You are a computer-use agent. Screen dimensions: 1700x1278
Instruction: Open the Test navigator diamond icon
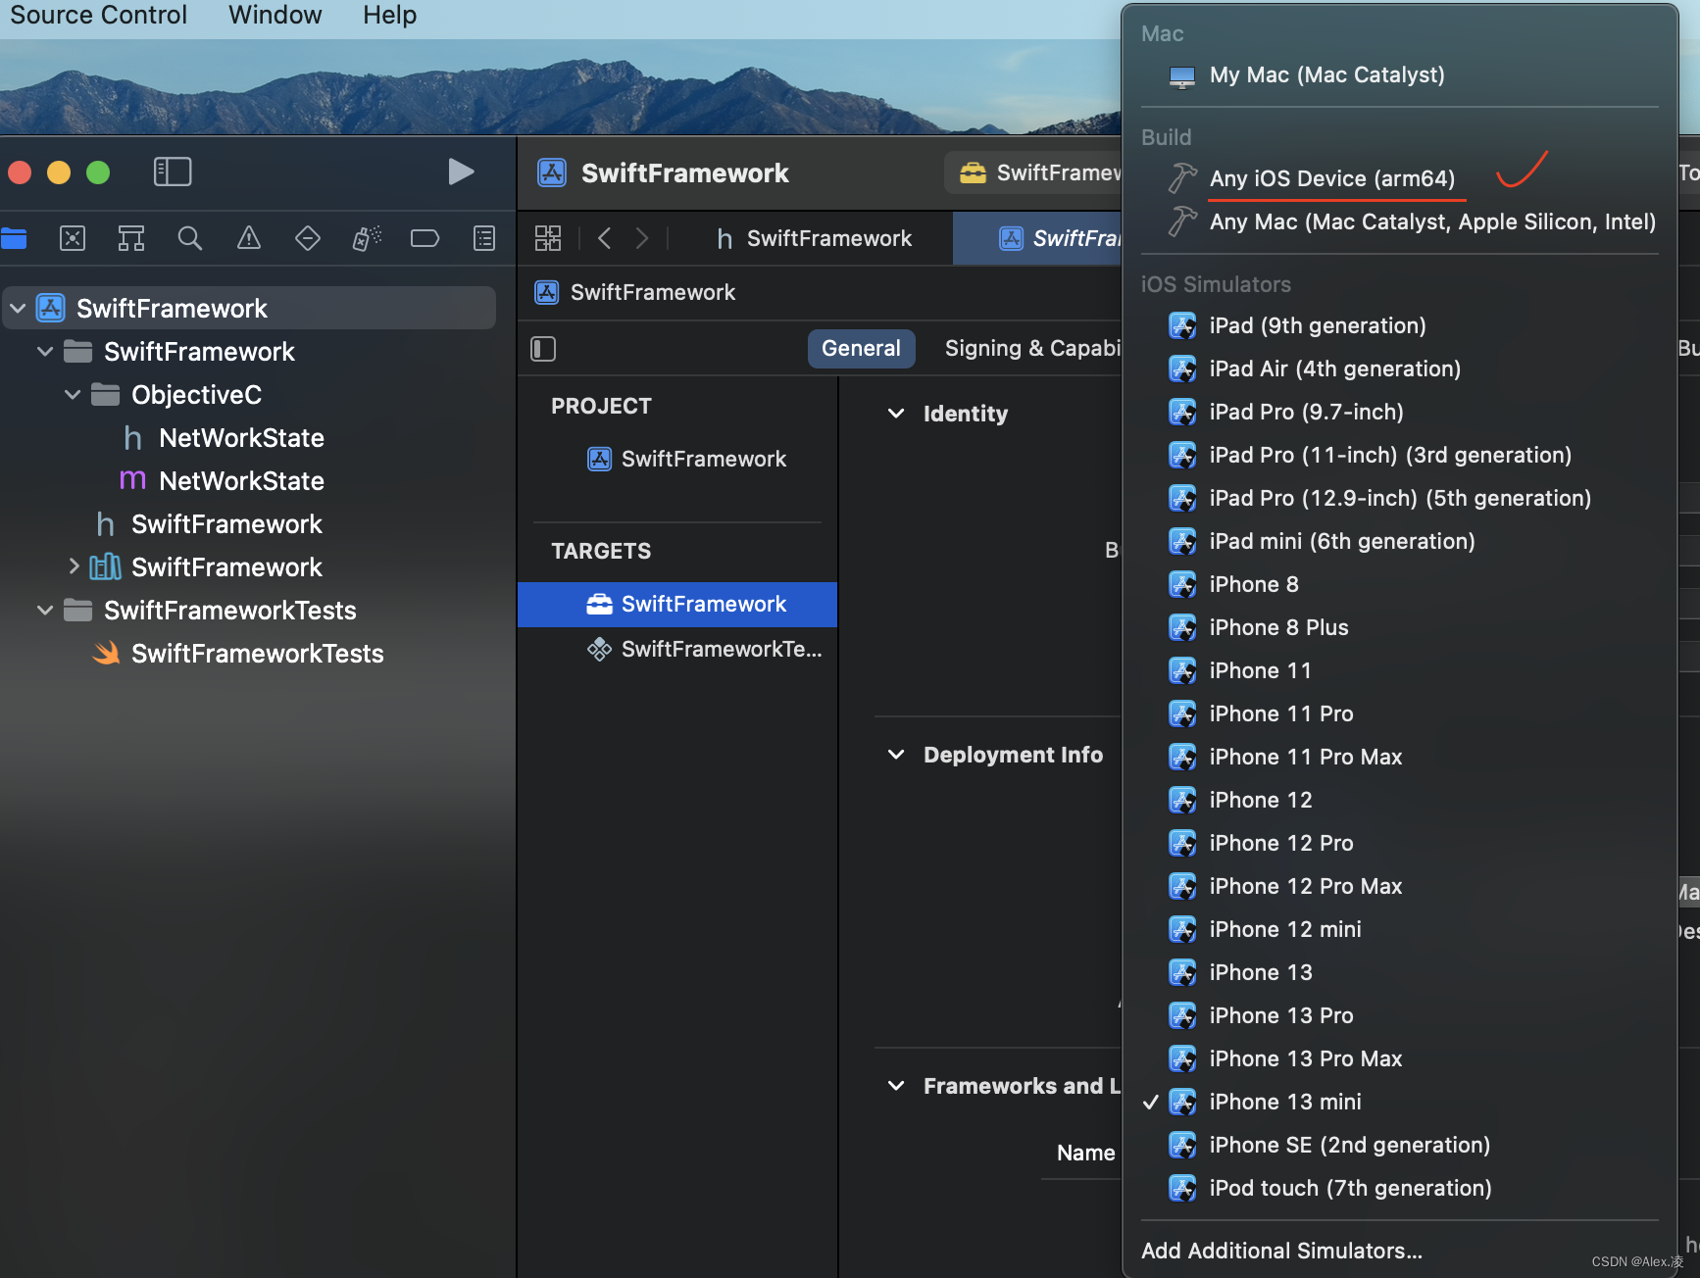tap(308, 238)
